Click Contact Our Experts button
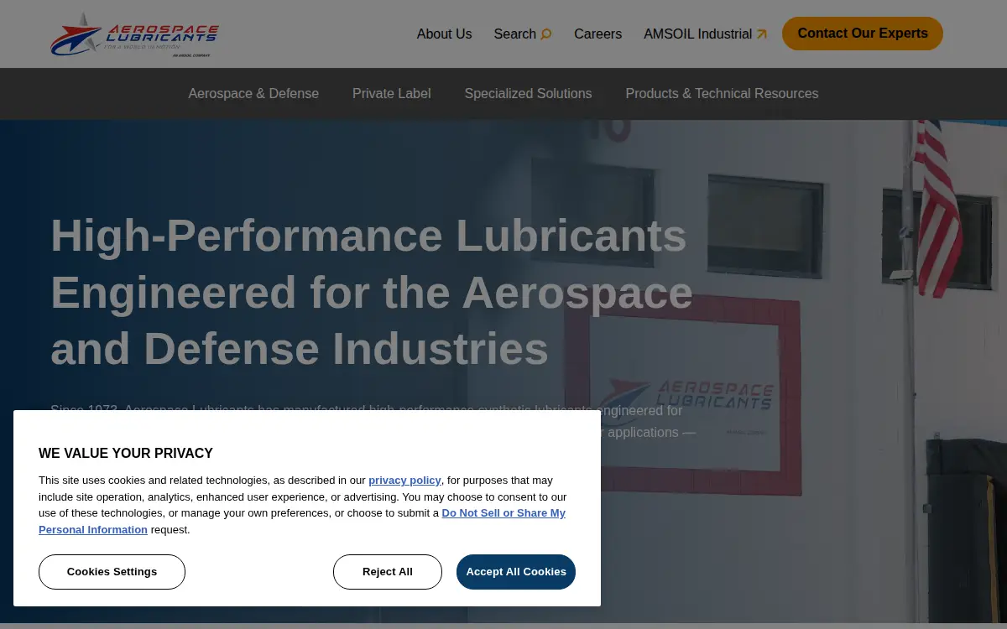Screen dimensions: 1007x629 click(863, 34)
